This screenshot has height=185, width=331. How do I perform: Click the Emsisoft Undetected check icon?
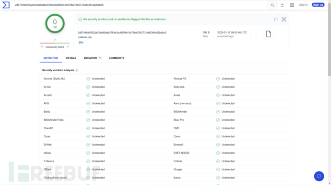(218, 145)
